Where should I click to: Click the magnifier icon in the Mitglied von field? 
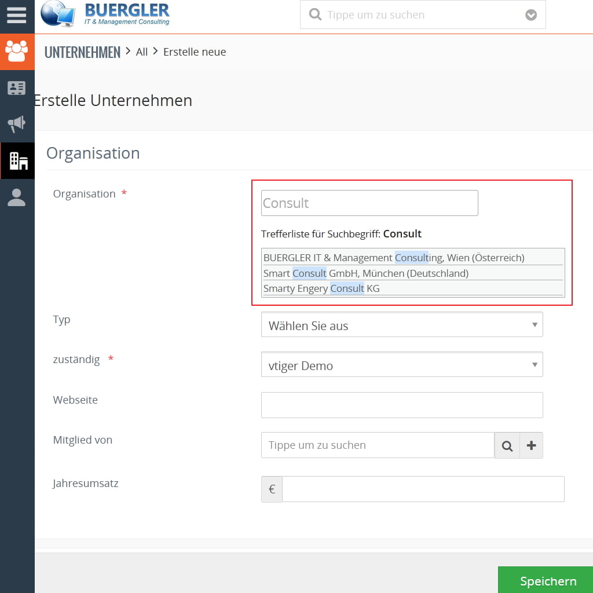tap(507, 445)
